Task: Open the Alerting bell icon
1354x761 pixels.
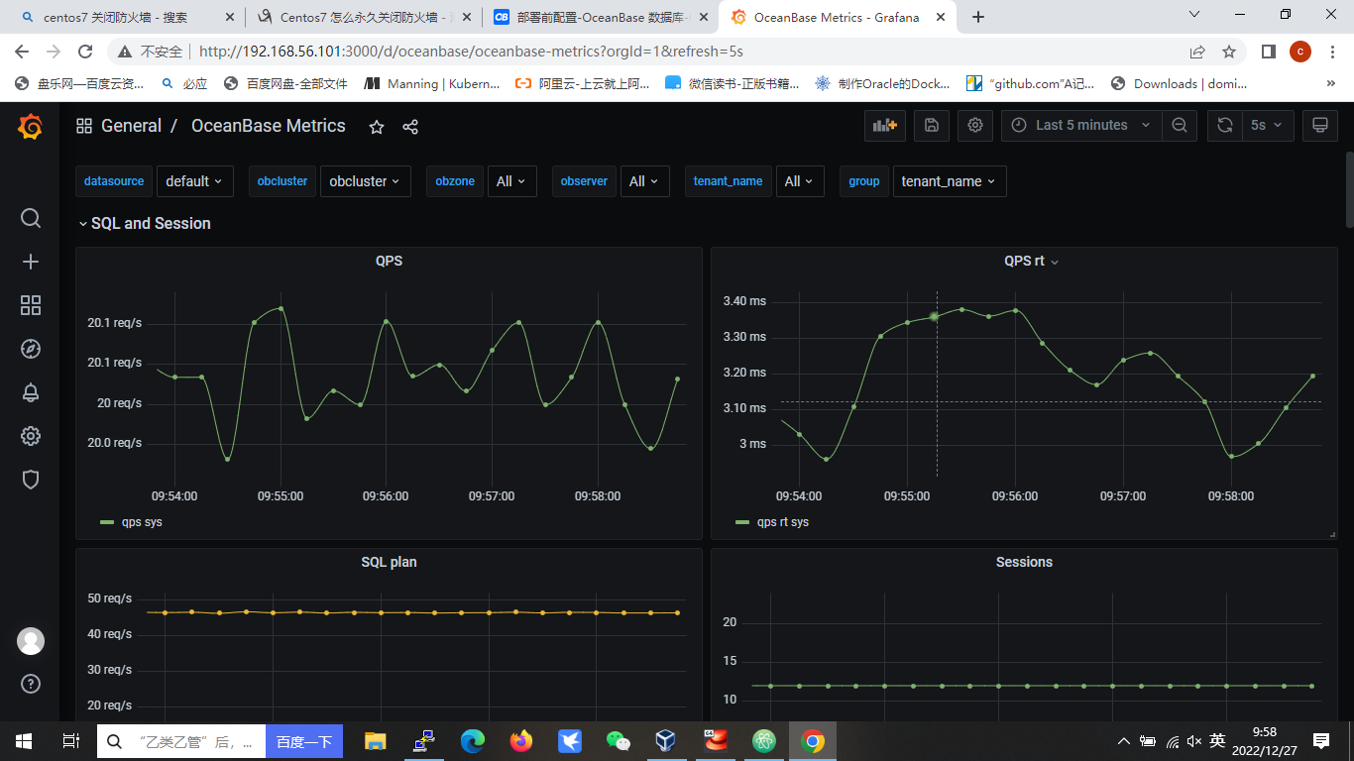Action: tap(31, 392)
